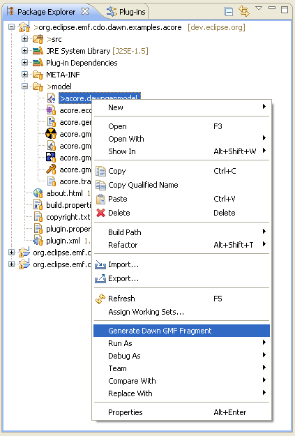Click the acore project folder icon
Image resolution: width=295 pixels, height=436 pixels.
click(24, 27)
